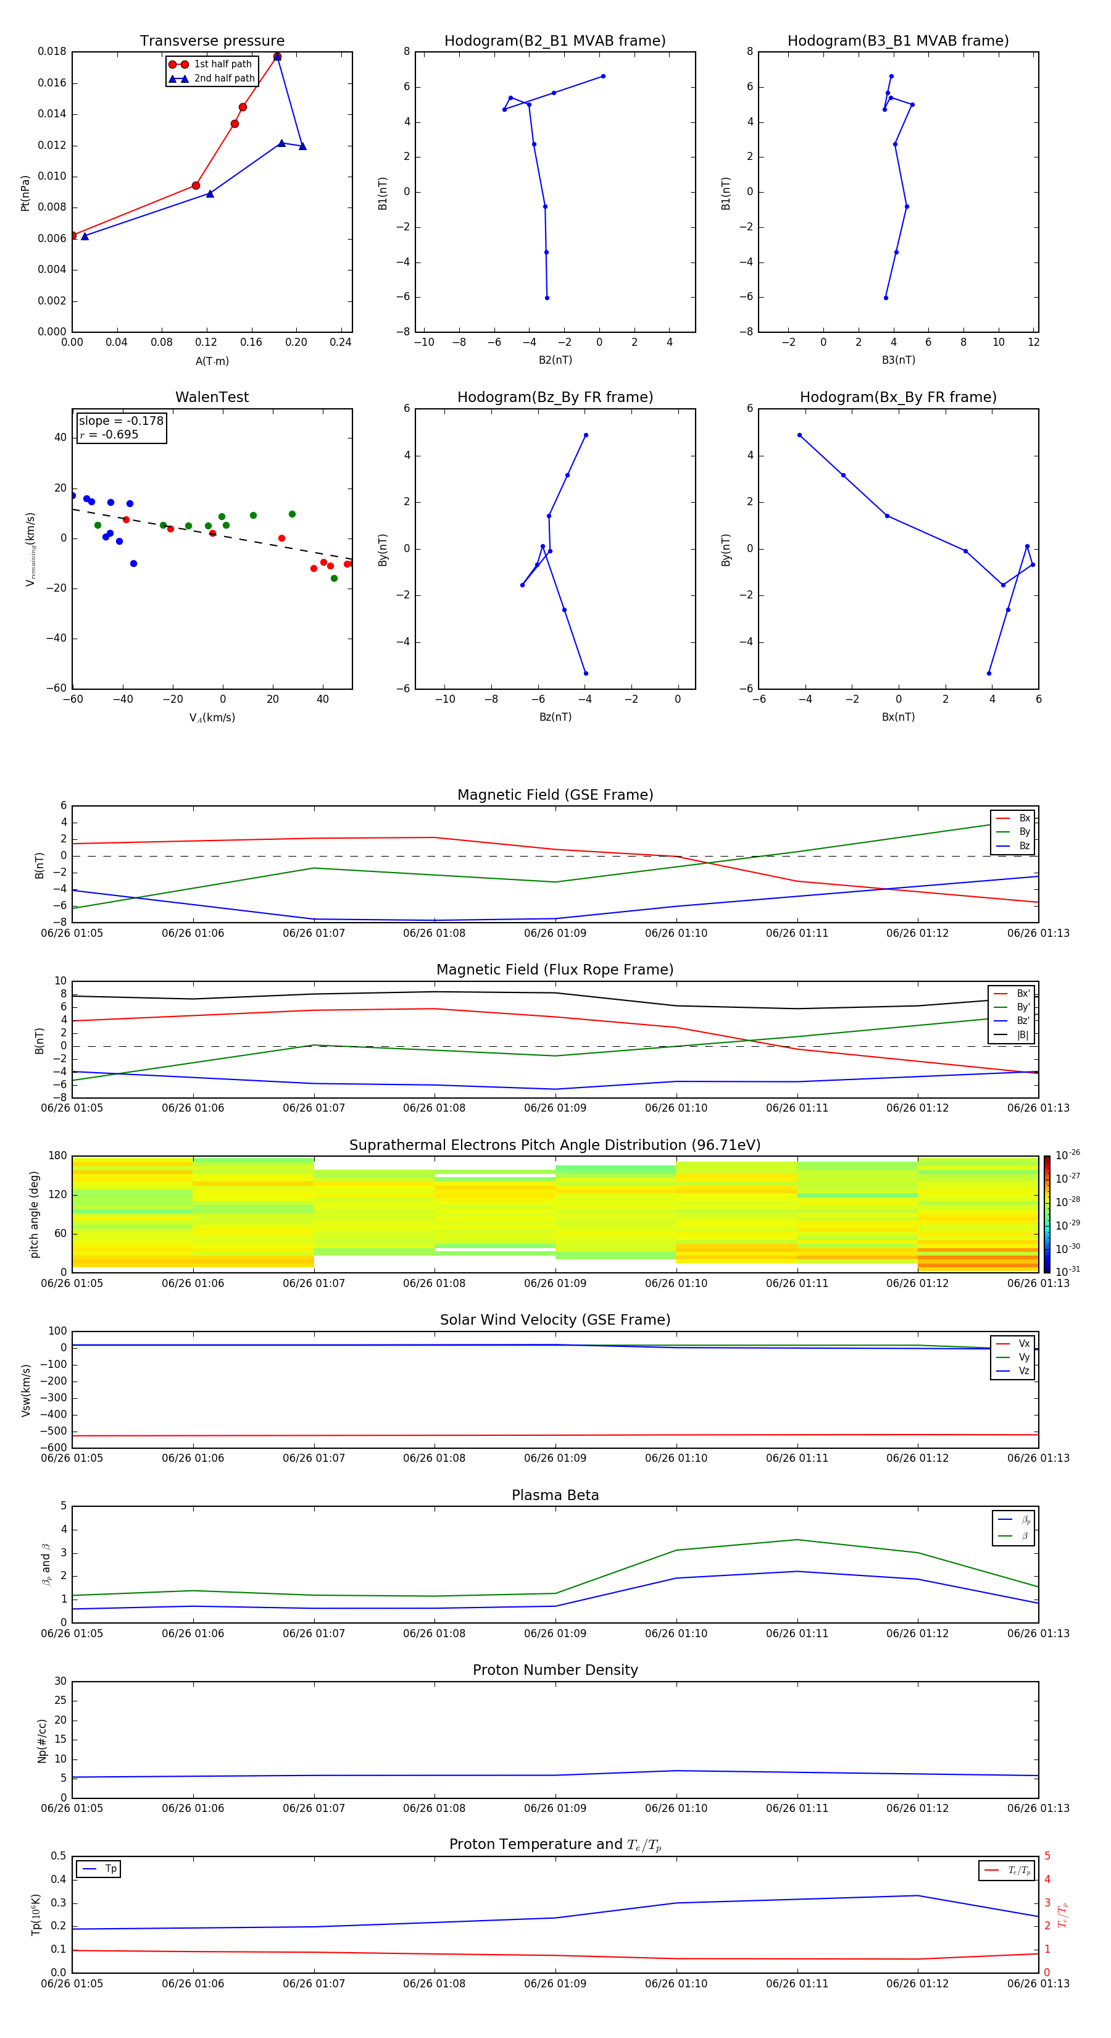The image size is (1111, 2038).
Task: Click the 'B3(nT)' x-axis label
Action: point(898,360)
